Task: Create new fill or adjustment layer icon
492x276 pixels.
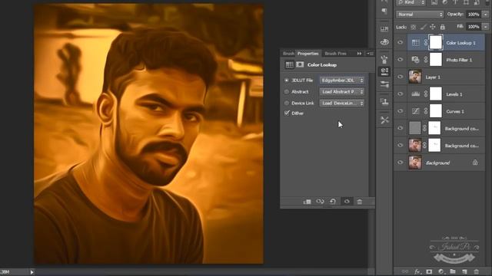Action: coord(440,271)
